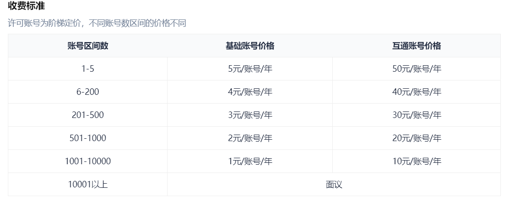Click the 20元/账号/年 price cell
The width and height of the screenshot is (505, 198).
(x=417, y=138)
